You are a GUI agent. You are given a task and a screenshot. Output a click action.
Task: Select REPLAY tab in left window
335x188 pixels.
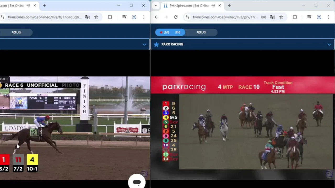click(x=16, y=32)
